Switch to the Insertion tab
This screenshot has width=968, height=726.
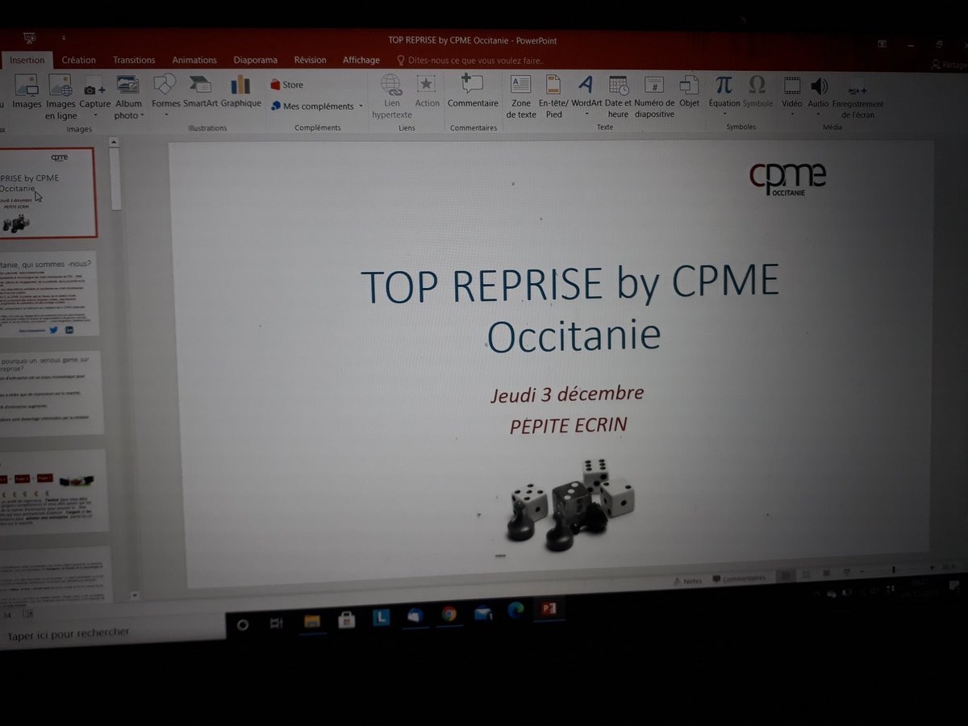[27, 60]
